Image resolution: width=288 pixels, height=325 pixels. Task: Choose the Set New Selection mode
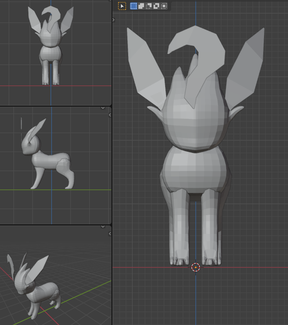pyautogui.click(x=134, y=6)
